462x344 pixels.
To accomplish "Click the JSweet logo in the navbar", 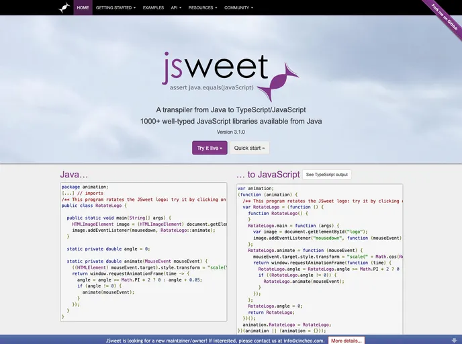I will (x=64, y=7).
